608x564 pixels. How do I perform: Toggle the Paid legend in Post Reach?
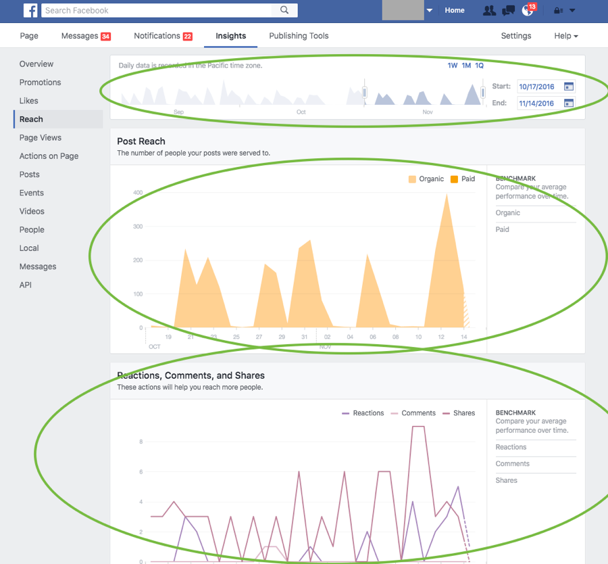tap(462, 179)
